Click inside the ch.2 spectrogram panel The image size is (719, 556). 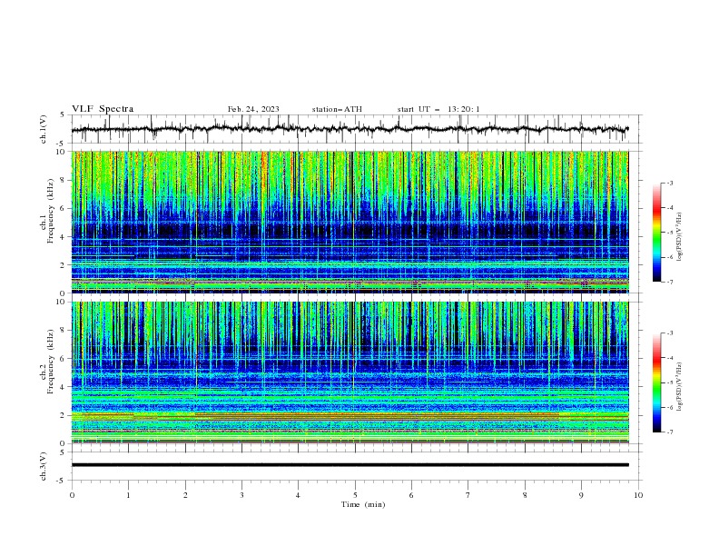(x=350, y=372)
